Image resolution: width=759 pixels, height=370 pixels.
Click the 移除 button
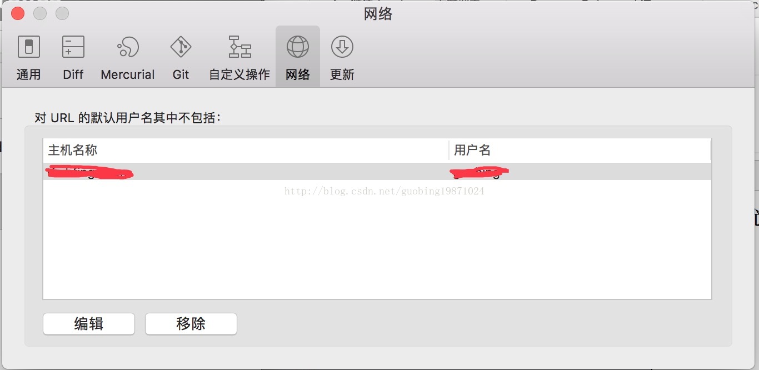pyautogui.click(x=191, y=324)
